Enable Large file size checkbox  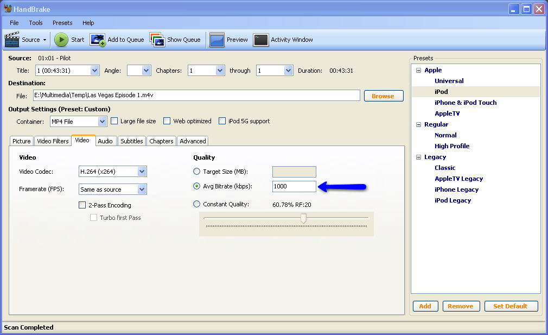tap(114, 121)
